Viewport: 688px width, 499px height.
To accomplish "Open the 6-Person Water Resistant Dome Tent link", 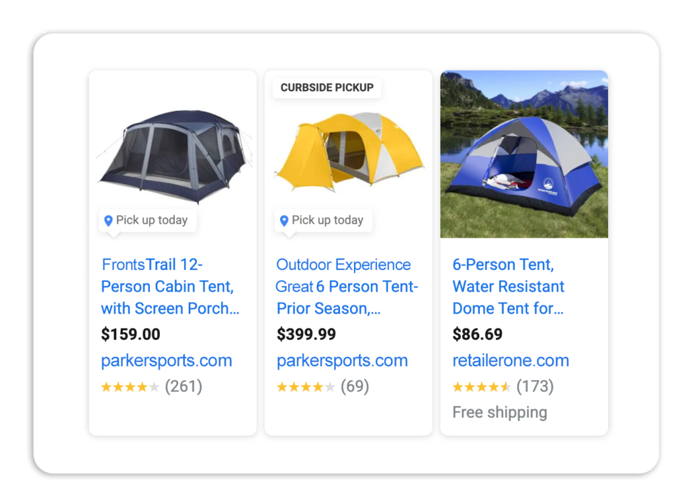I will pyautogui.click(x=508, y=286).
